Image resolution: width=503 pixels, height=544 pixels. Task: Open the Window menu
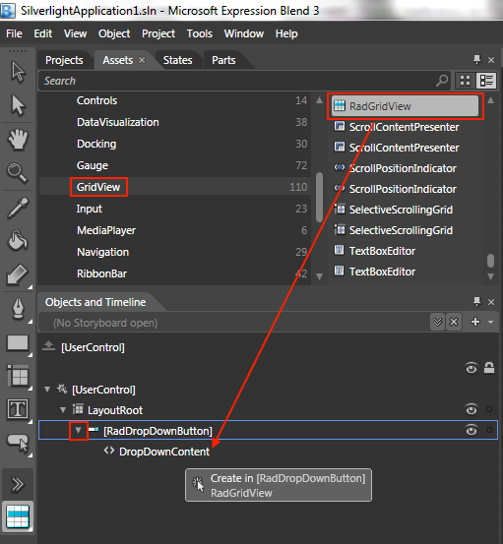(x=244, y=33)
